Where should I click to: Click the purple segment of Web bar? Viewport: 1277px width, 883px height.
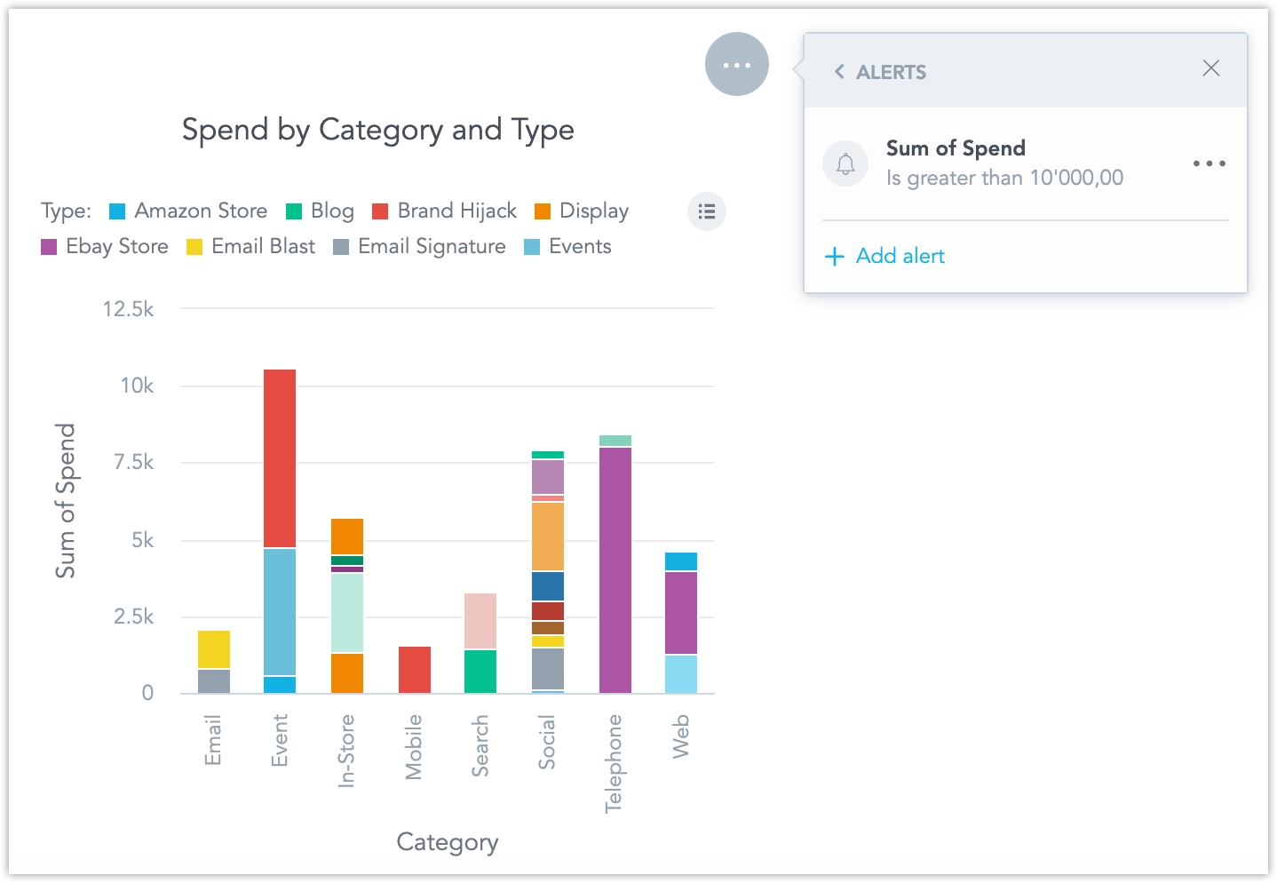point(681,612)
